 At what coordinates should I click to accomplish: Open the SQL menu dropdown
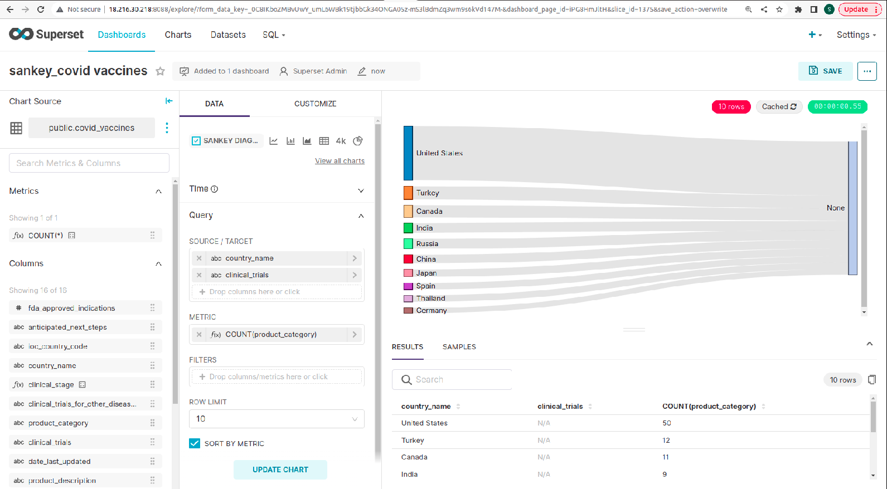(x=274, y=35)
